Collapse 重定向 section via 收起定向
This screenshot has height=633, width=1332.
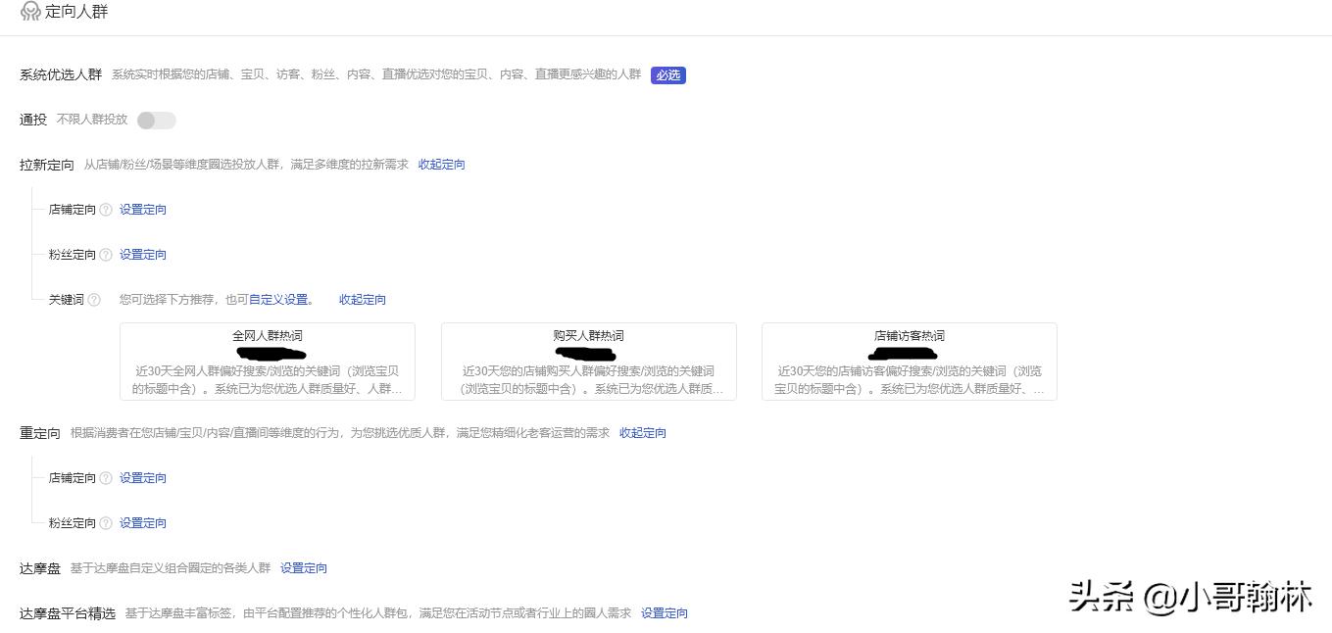642,433
